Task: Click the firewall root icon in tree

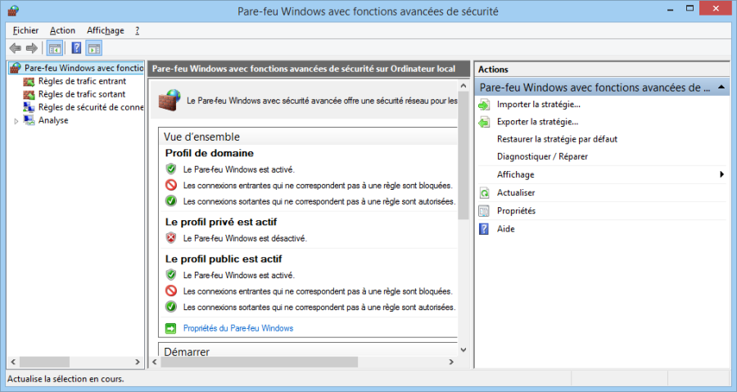Action: tap(16, 68)
